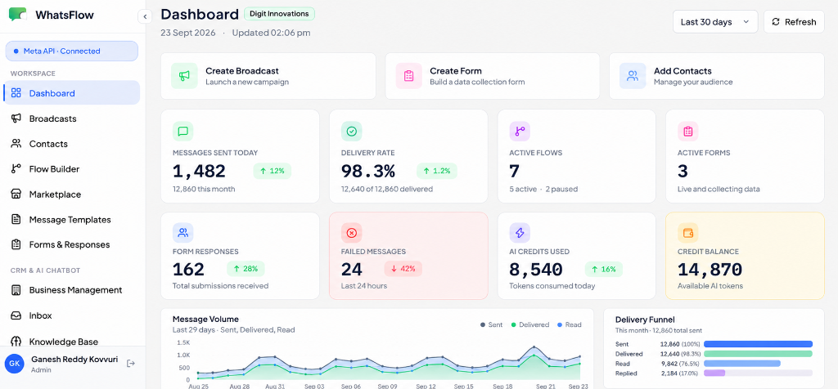
Task: Click the Failed Messages red X icon
Action: pyautogui.click(x=352, y=233)
